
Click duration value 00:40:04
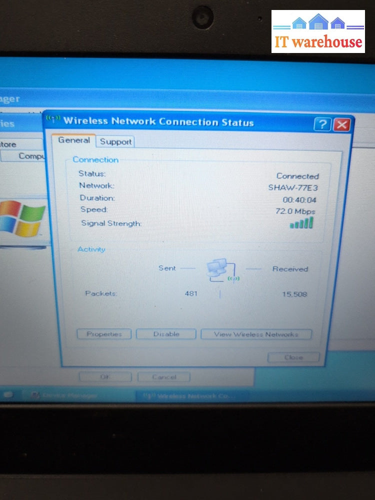299,200
